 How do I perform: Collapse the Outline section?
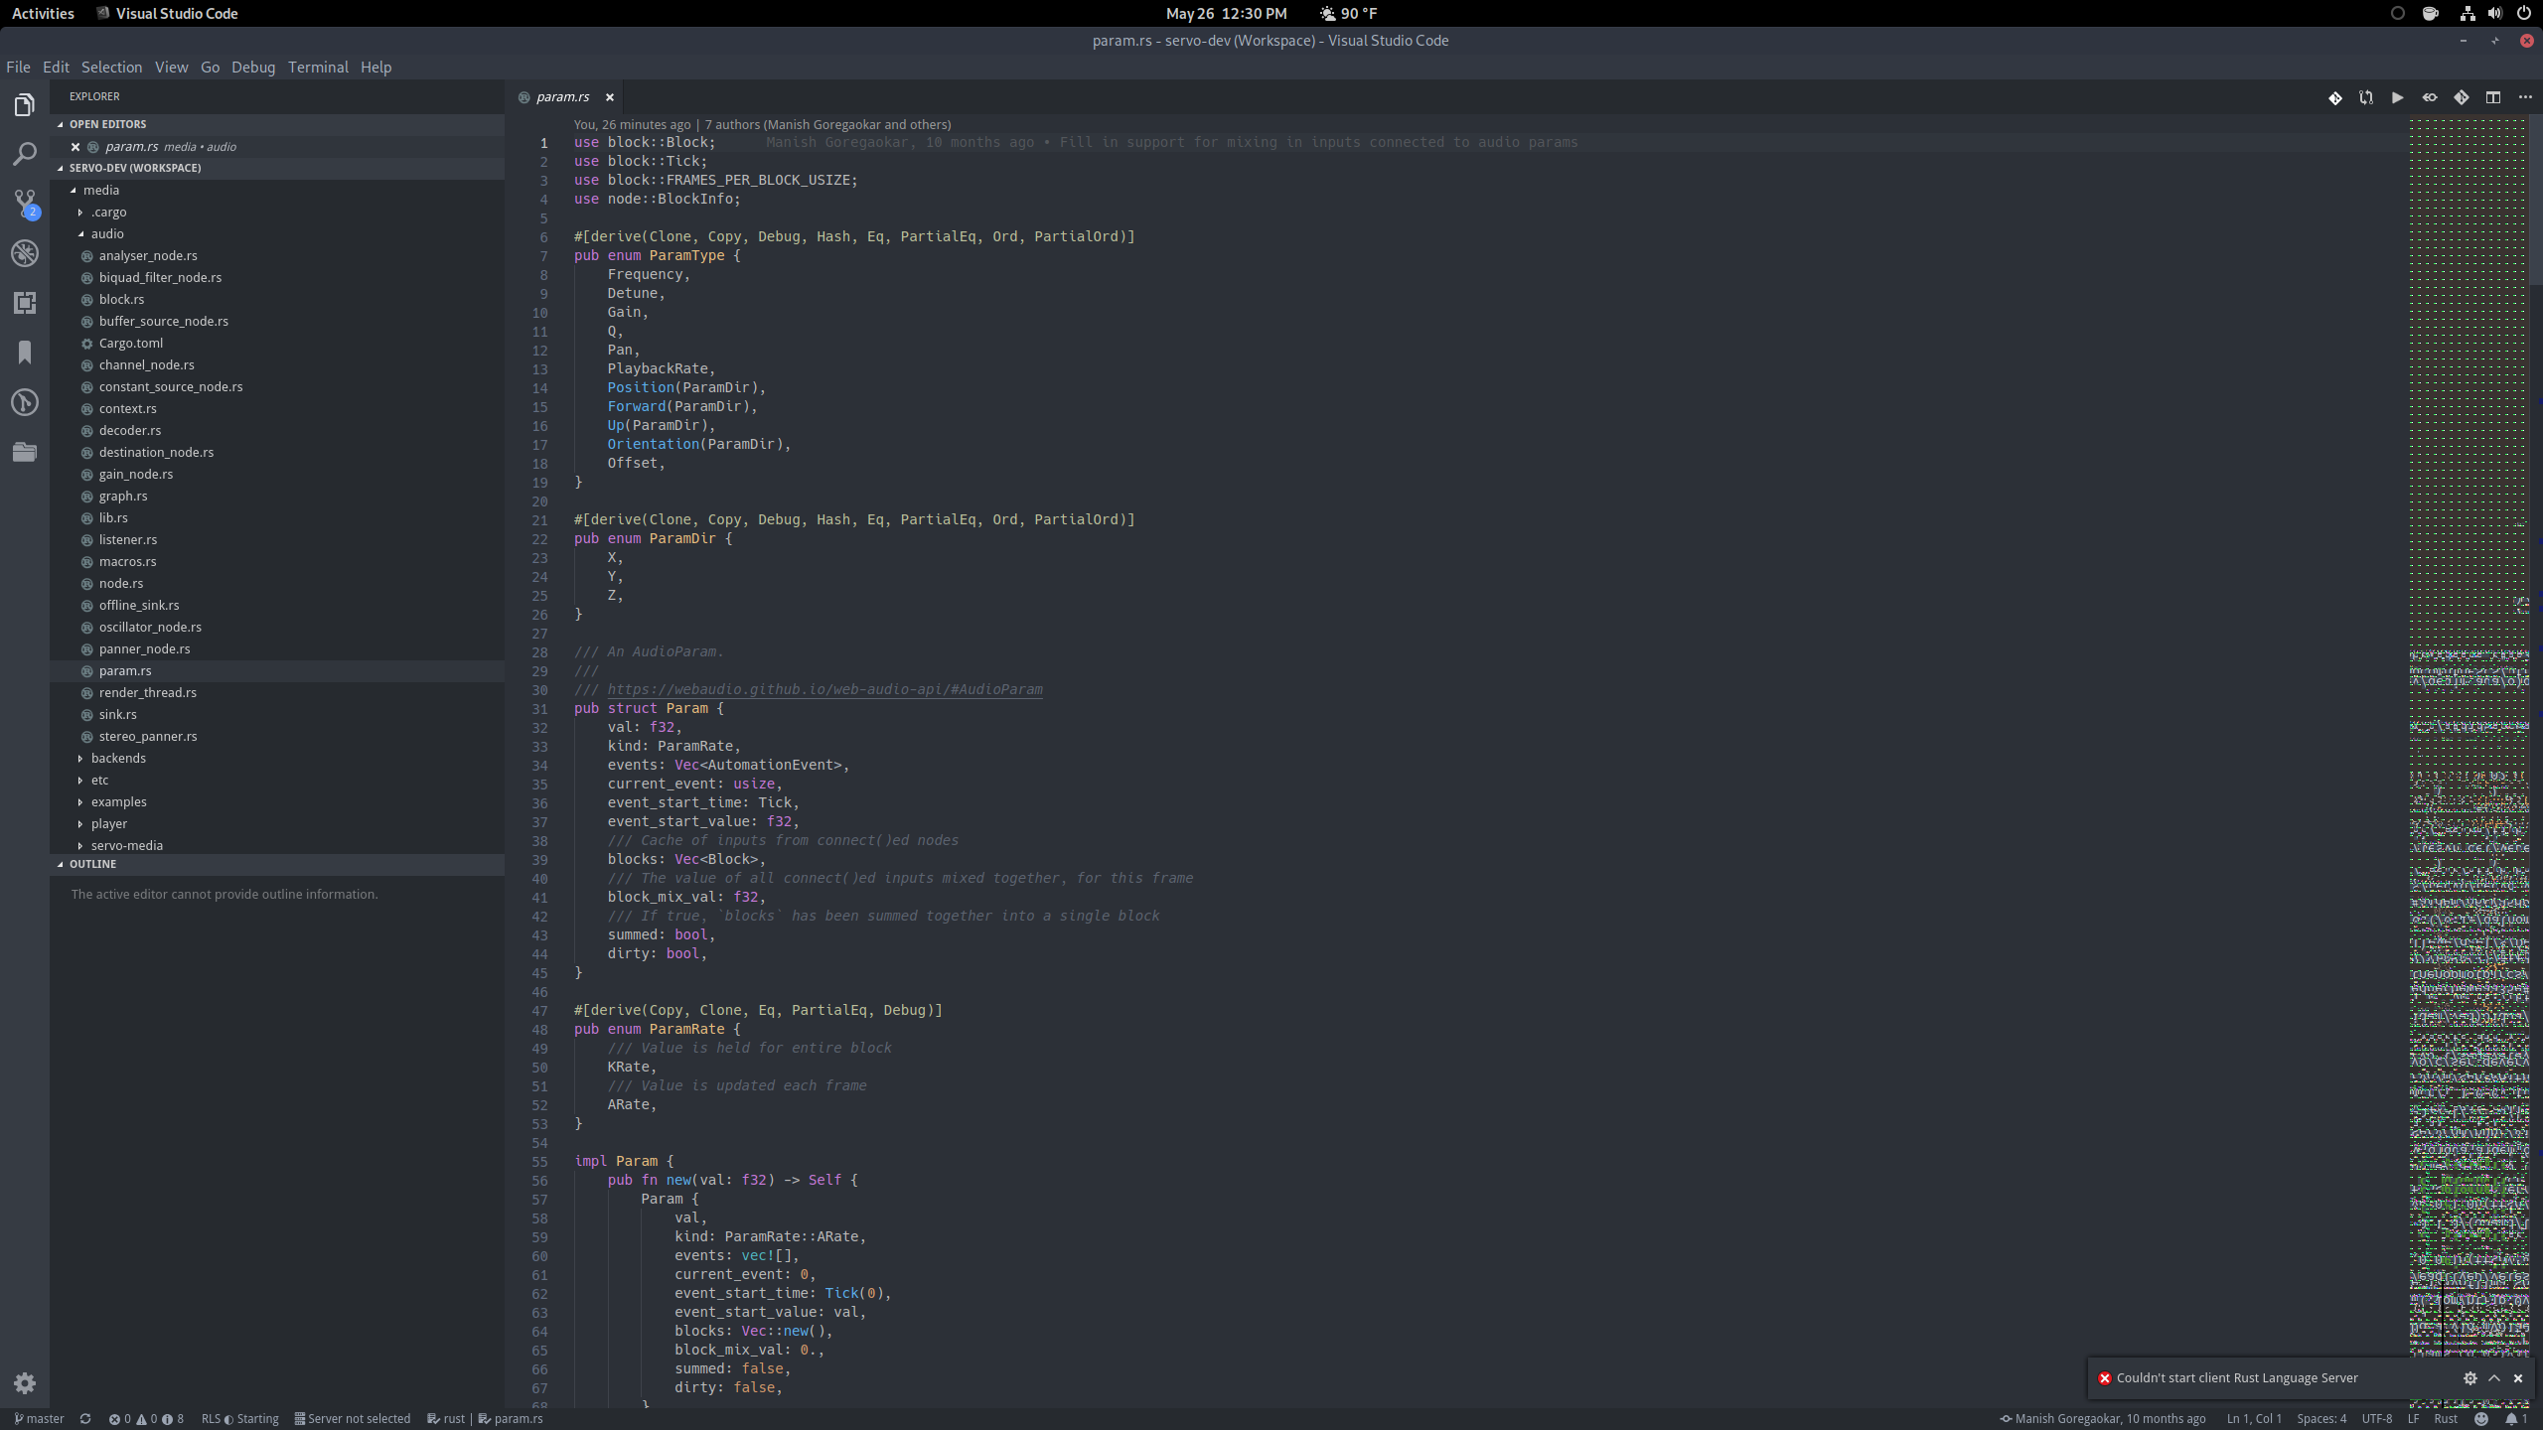click(94, 864)
